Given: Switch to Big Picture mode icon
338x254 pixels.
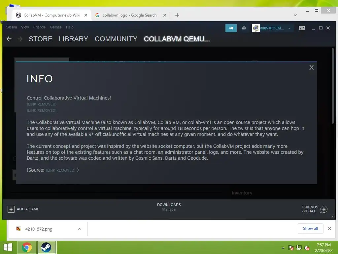Looking at the screenshot, I should tap(302, 28).
